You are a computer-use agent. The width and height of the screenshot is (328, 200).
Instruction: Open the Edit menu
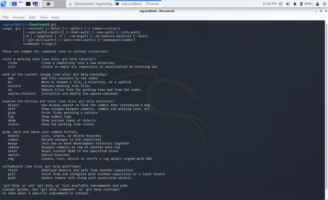pyautogui.click(x=32, y=17)
